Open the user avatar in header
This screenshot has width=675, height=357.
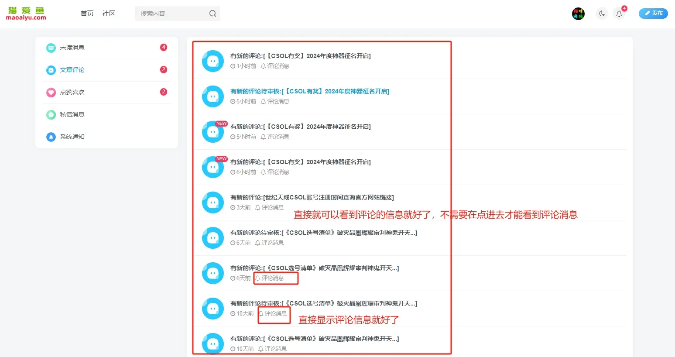[578, 14]
